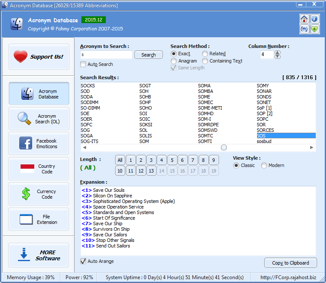The image size is (326, 283).
Task: Open the FCorp.rajahost.biz link
Action: point(288,277)
